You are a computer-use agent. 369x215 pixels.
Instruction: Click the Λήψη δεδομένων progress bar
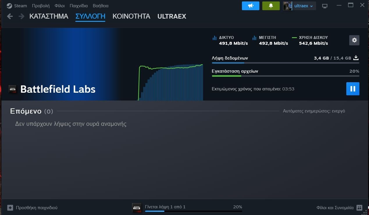point(286,63)
